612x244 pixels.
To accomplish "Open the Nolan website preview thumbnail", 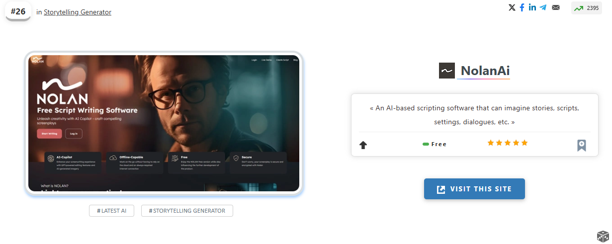I will [164, 123].
